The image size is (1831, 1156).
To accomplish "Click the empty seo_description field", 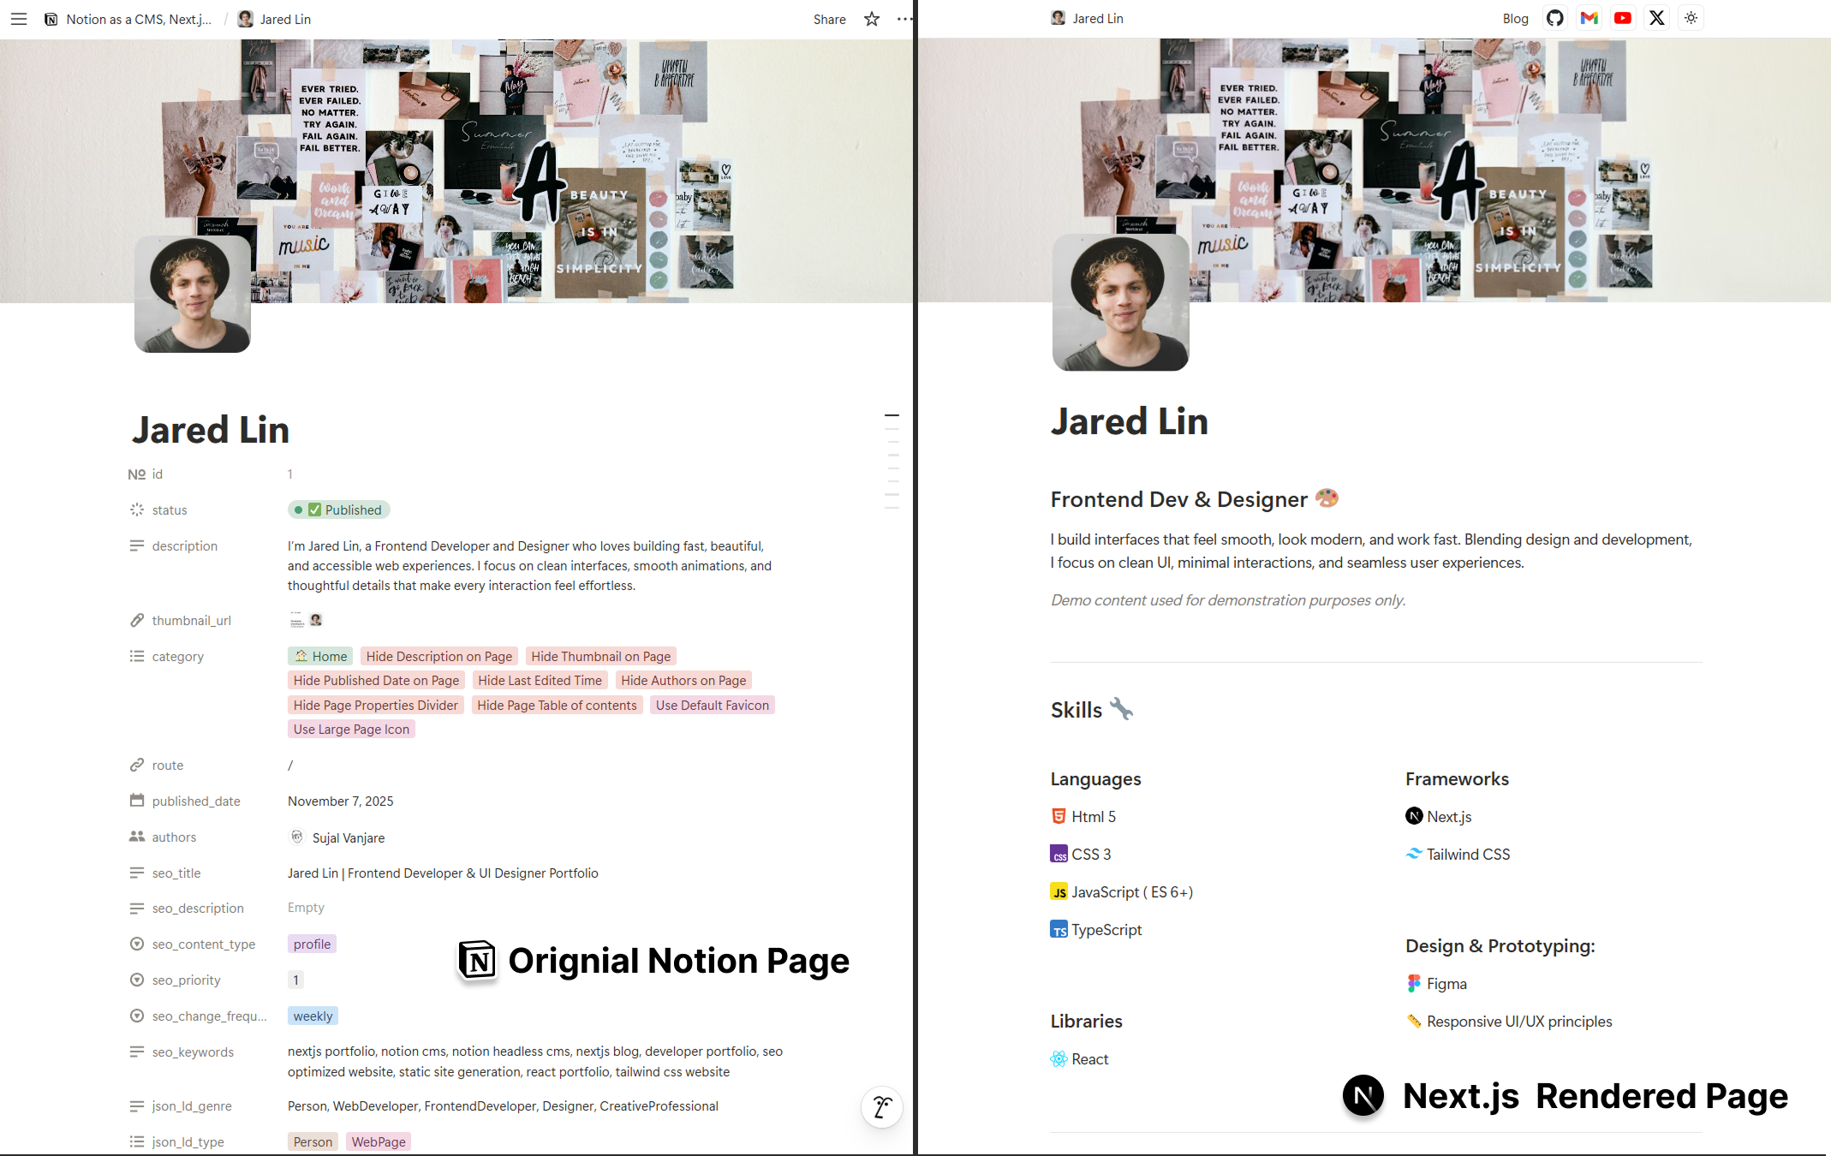I will tap(306, 908).
